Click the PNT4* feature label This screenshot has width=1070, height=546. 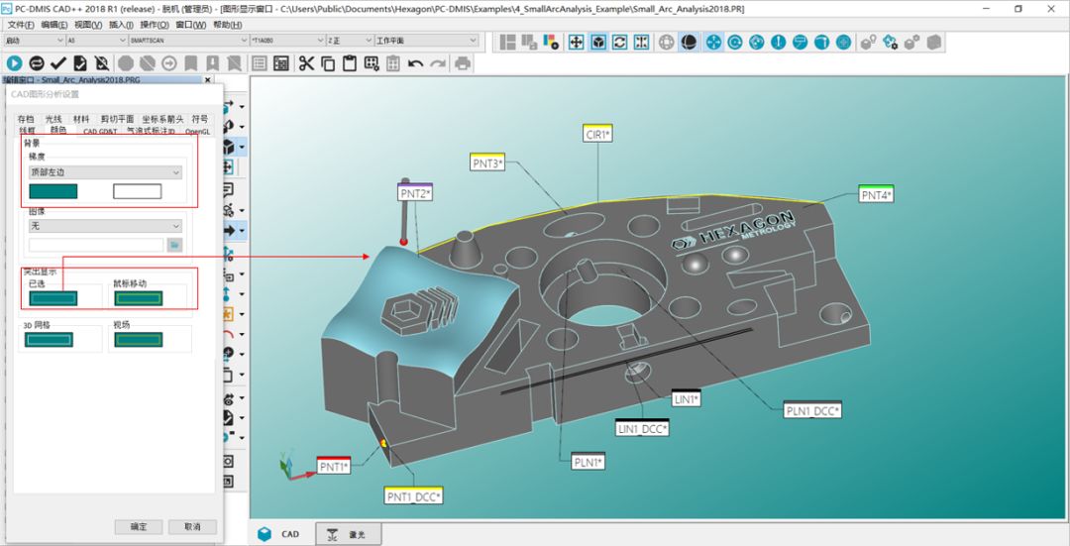876,195
